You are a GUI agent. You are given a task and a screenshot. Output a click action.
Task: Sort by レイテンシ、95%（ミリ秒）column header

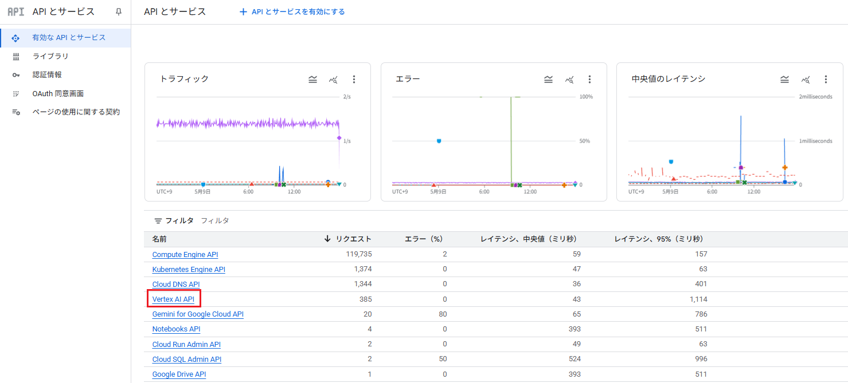[x=659, y=239]
